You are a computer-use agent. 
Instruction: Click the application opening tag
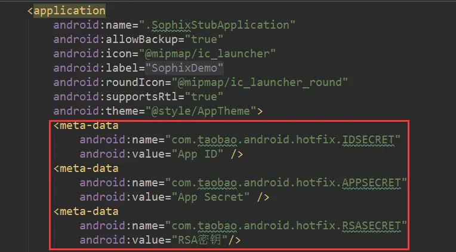[x=66, y=11]
